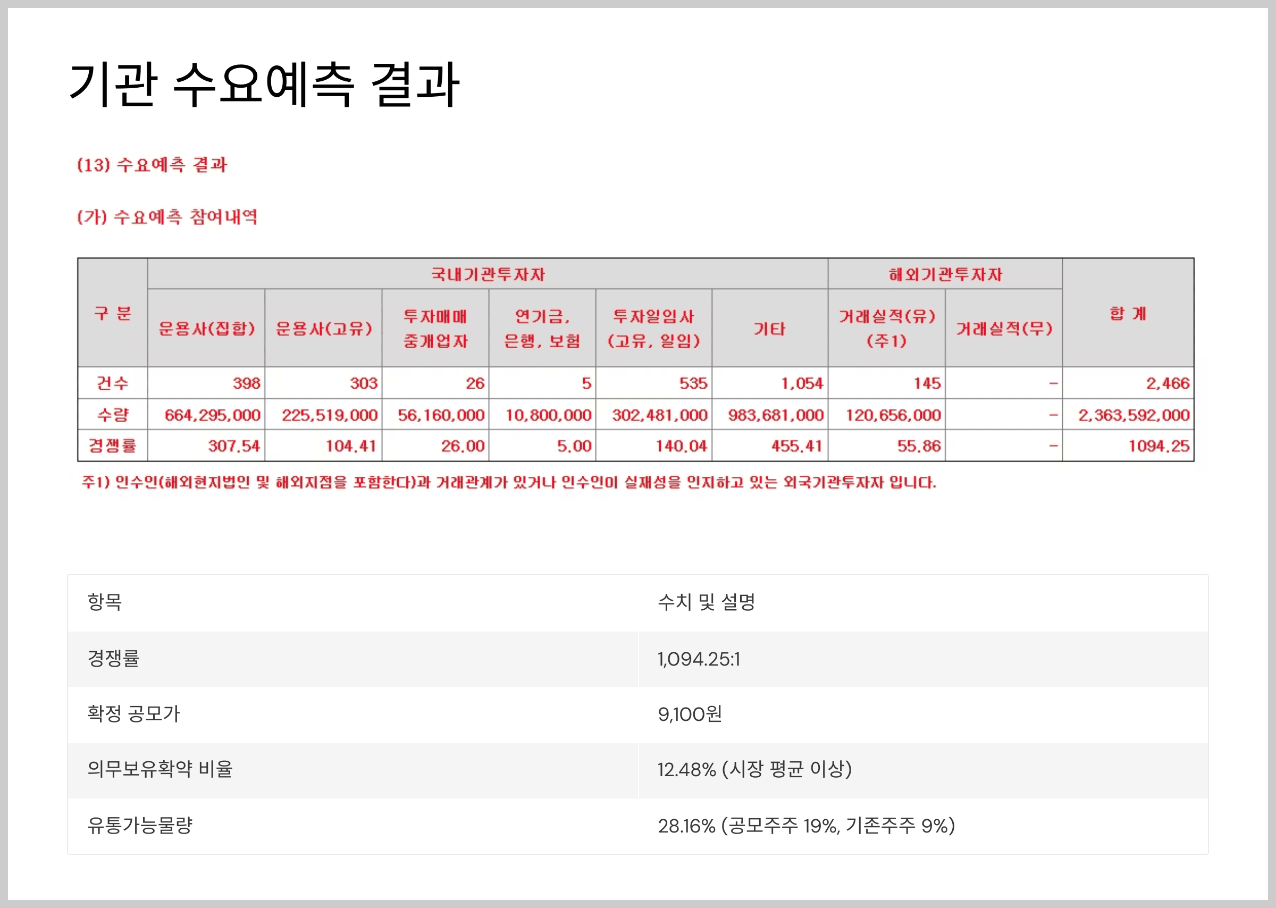Click the 운용사(고유) column header
Screen dimensions: 1276x908
pyautogui.click(x=324, y=328)
